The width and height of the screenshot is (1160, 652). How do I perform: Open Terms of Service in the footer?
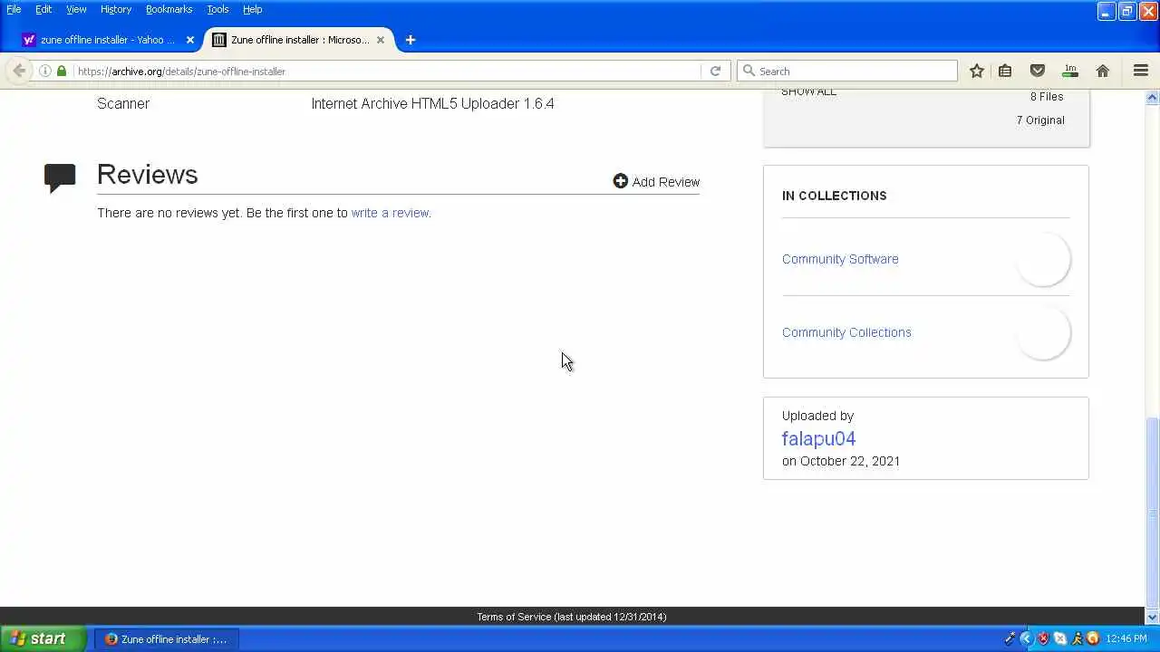(514, 617)
